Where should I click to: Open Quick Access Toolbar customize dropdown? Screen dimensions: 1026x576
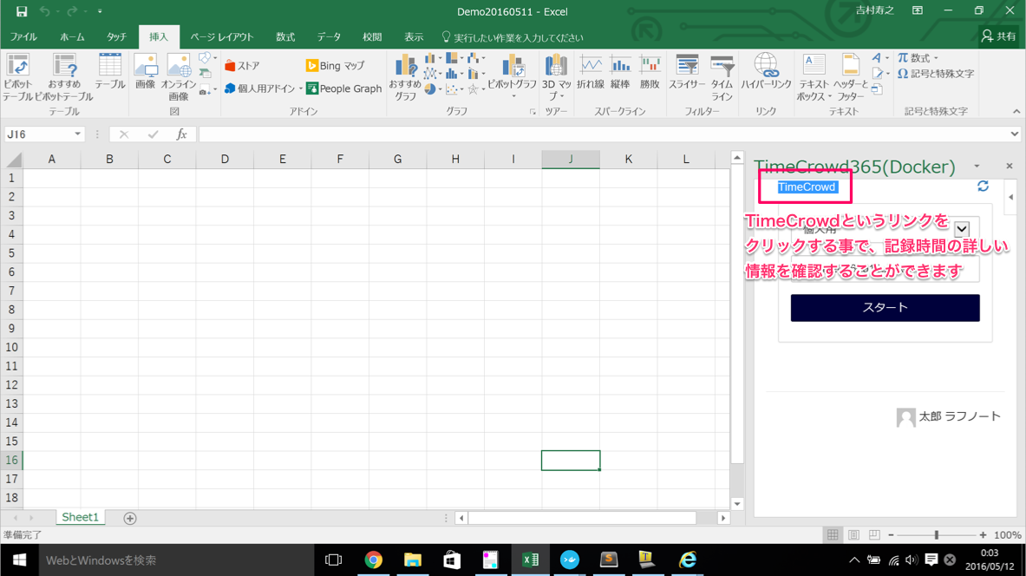click(100, 11)
